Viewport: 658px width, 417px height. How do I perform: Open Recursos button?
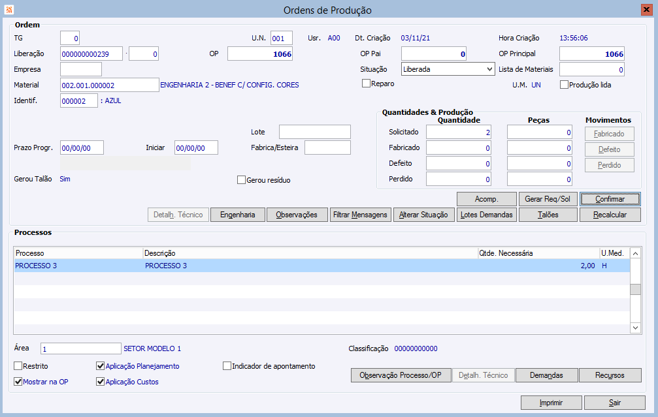610,375
